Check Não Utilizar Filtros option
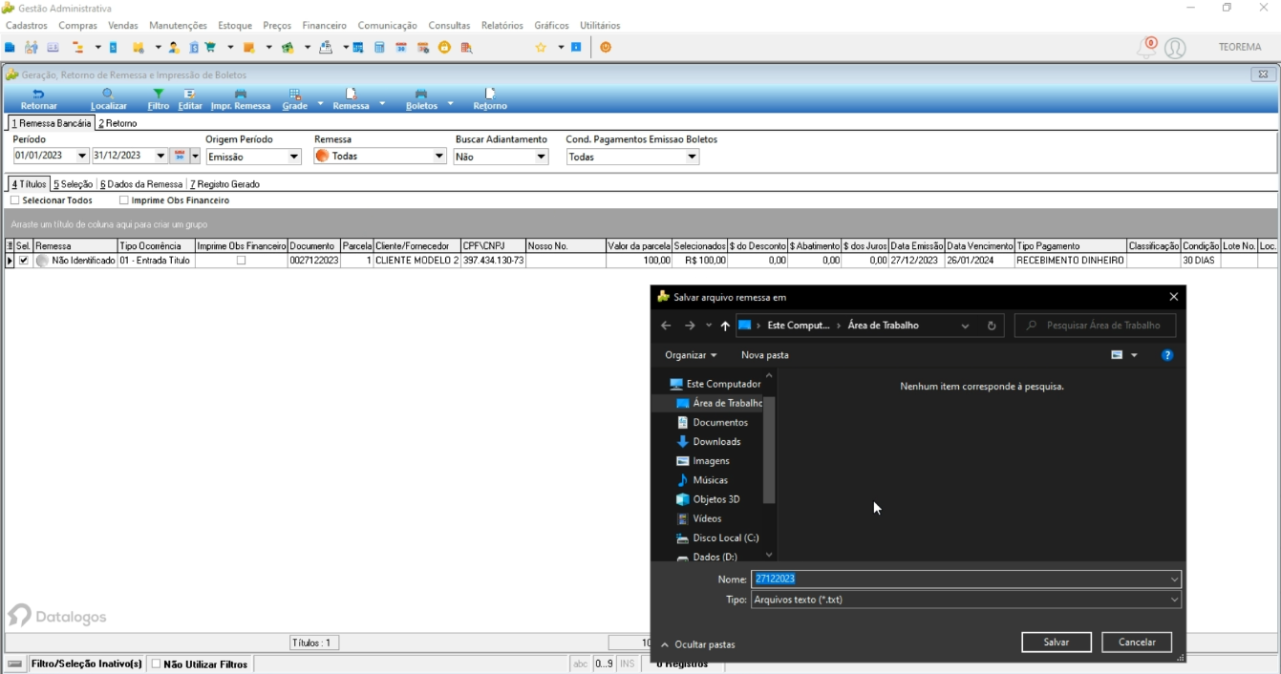 tap(157, 664)
